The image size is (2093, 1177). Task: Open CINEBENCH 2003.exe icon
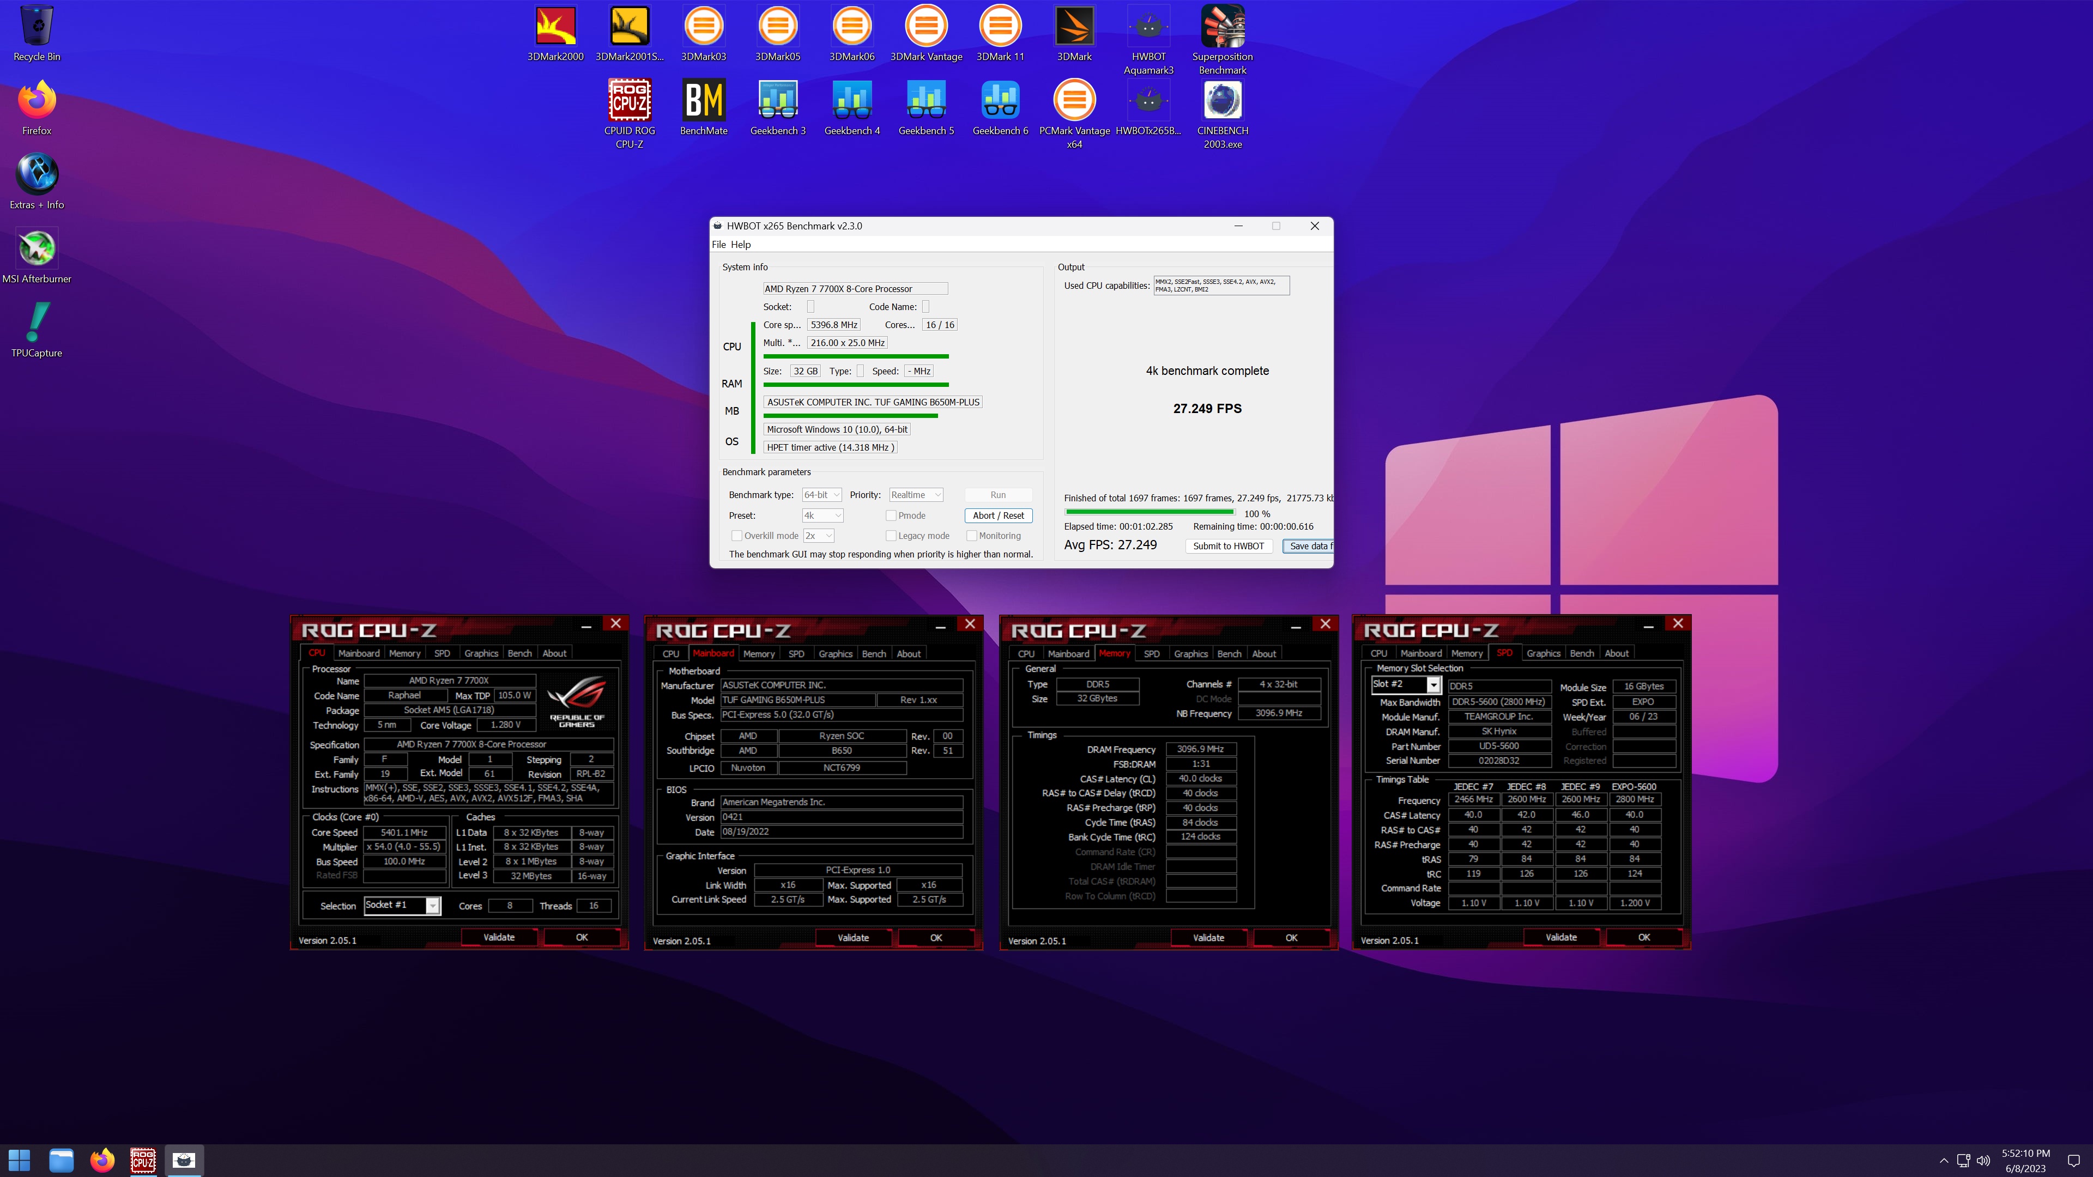tap(1222, 114)
